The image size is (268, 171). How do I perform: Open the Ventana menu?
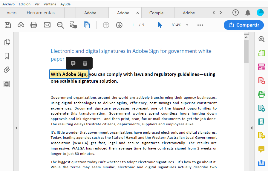click(50, 4)
